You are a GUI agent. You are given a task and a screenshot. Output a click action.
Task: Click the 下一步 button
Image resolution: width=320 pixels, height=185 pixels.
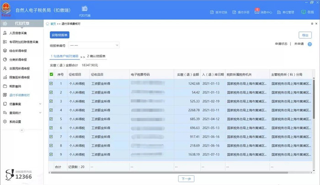tap(186, 178)
